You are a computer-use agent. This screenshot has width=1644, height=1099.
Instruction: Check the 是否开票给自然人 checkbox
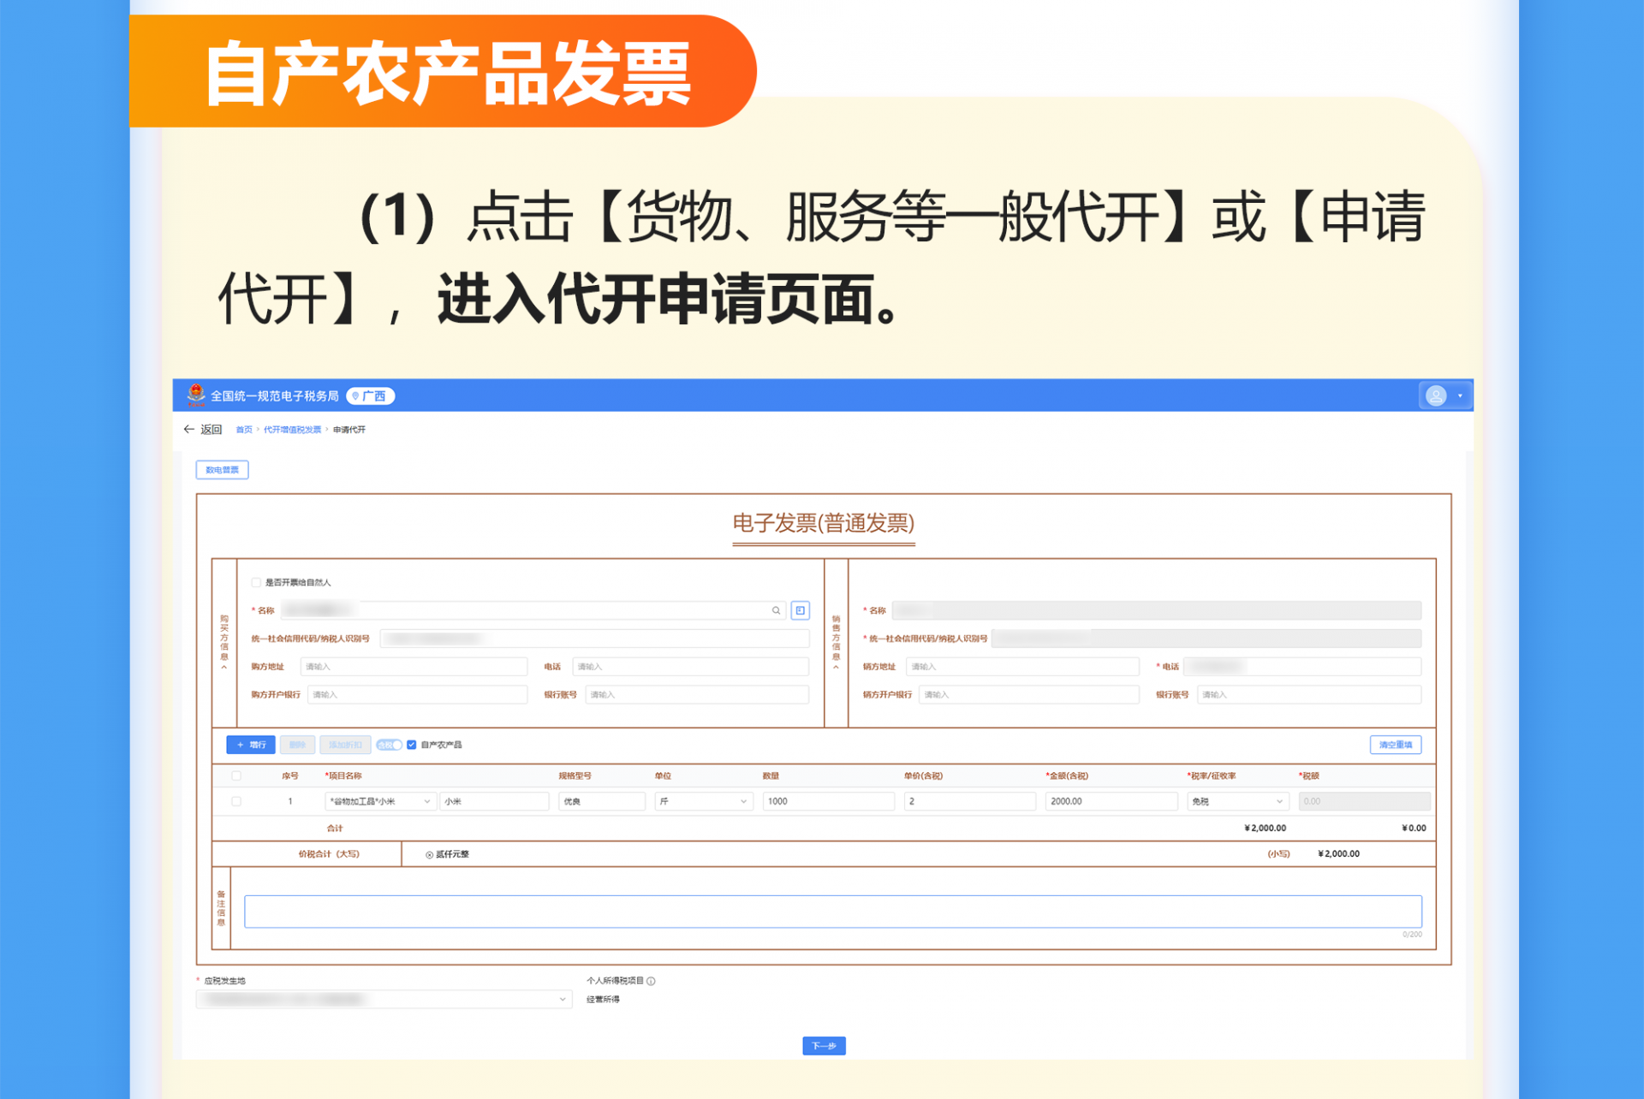[256, 583]
